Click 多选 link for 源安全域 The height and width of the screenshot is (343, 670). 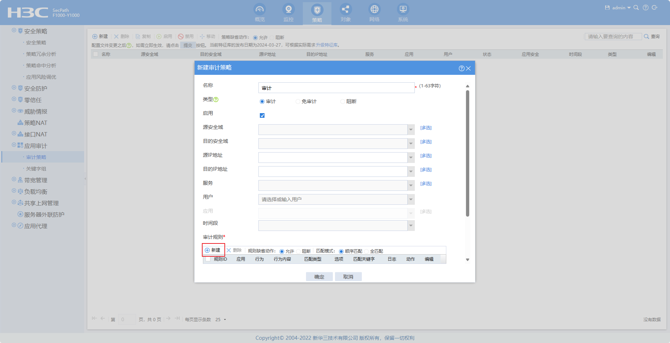click(426, 128)
